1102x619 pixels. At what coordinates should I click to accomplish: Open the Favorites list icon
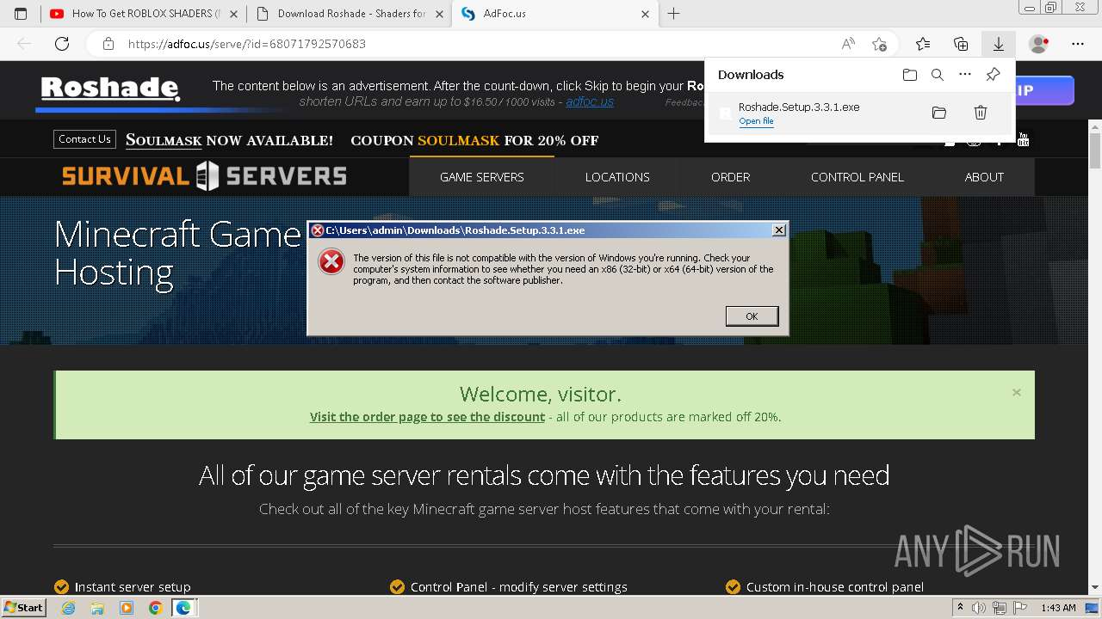[x=923, y=44]
